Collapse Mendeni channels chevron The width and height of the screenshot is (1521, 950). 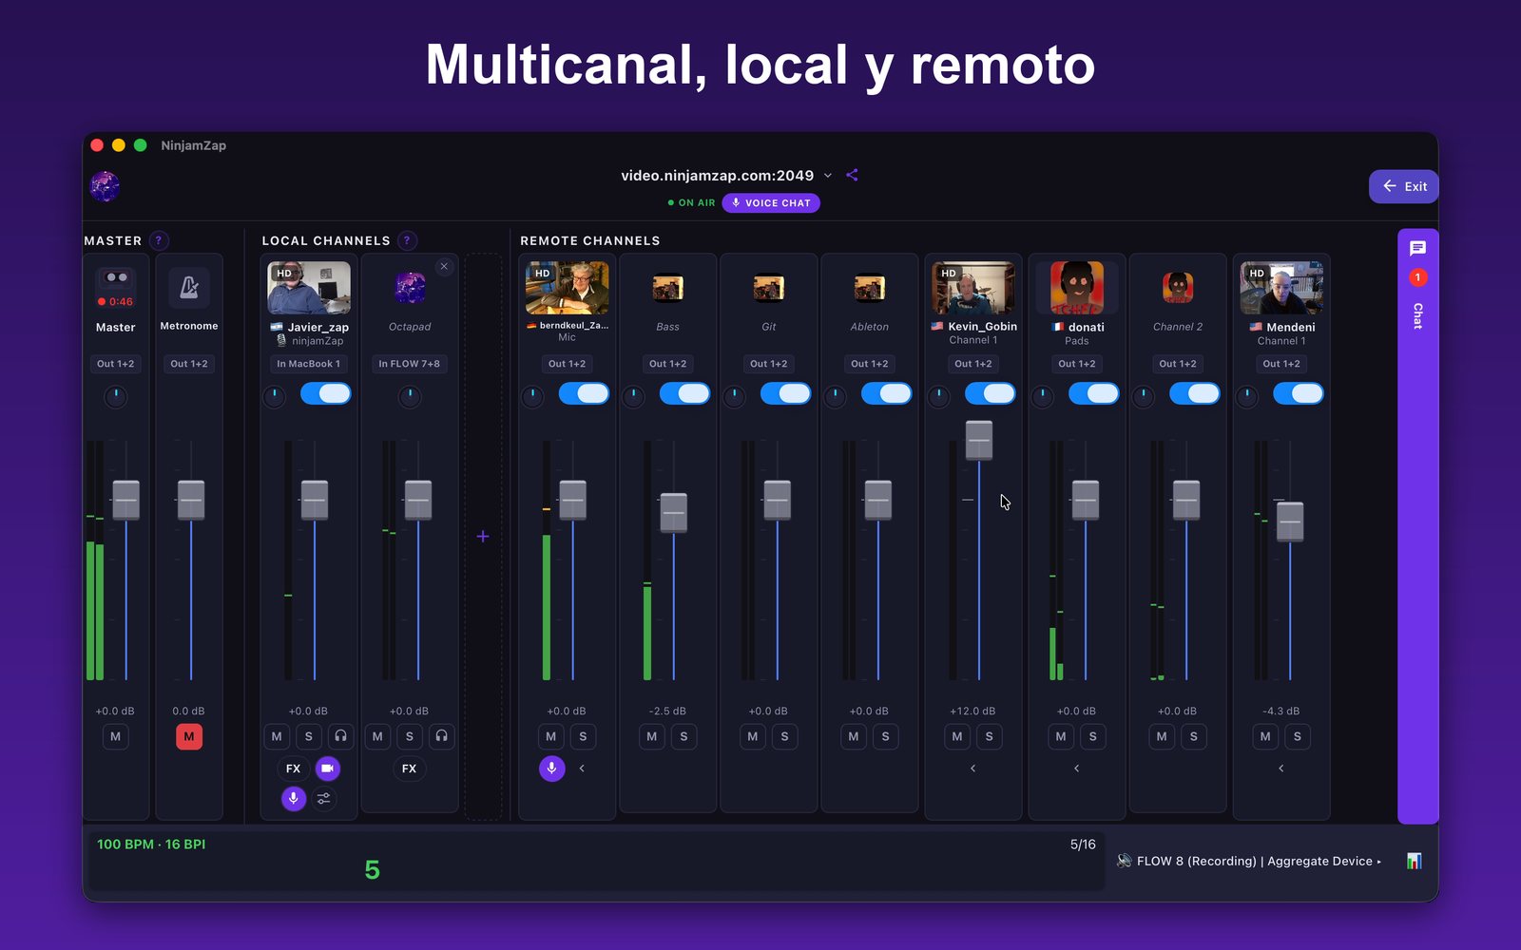(1280, 769)
